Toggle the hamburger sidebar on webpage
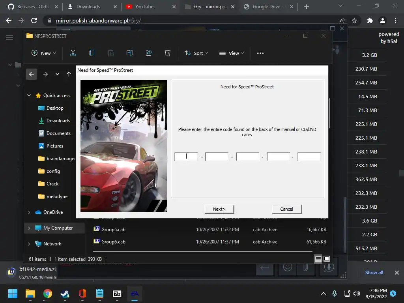This screenshot has height=303, width=404. 9,37
